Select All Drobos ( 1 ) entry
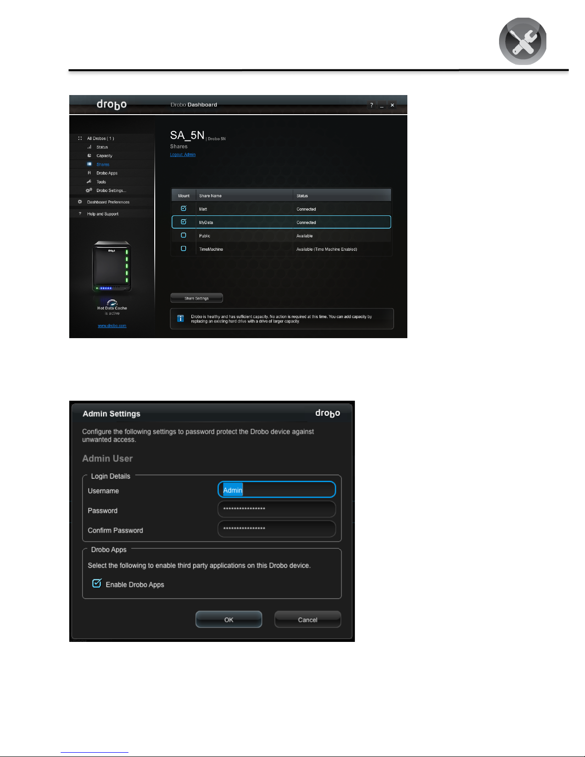Screen dimensions: 585x757 pyautogui.click(x=100, y=139)
